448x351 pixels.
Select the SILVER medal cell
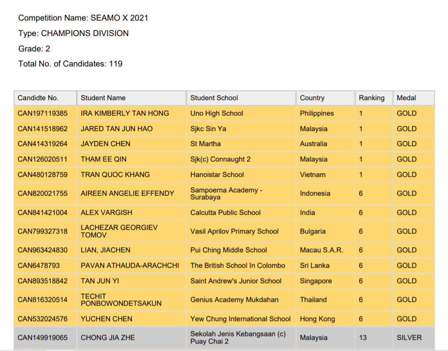[409, 337]
